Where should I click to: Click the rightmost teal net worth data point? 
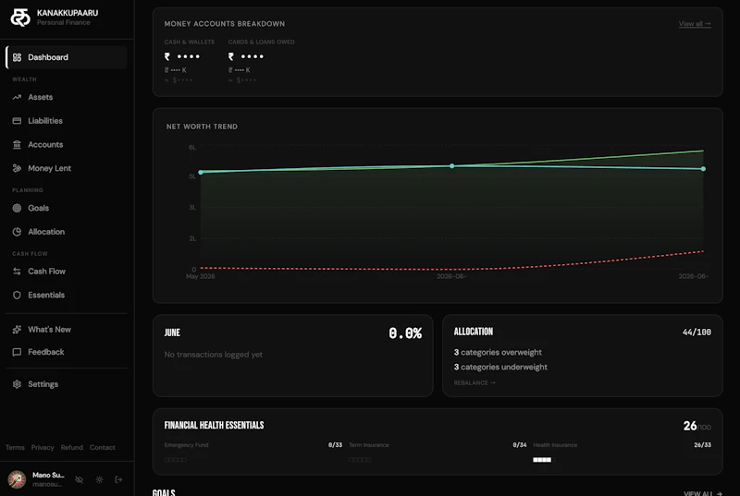703,169
